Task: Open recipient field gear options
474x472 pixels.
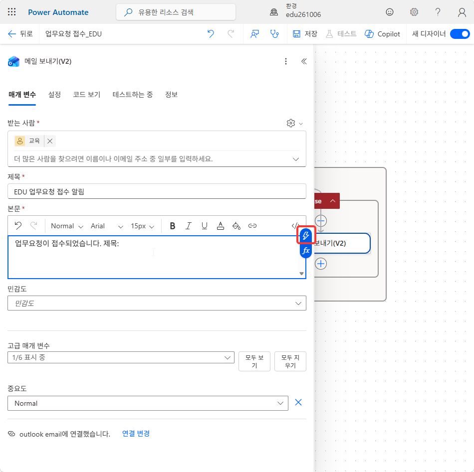Action: (294, 123)
